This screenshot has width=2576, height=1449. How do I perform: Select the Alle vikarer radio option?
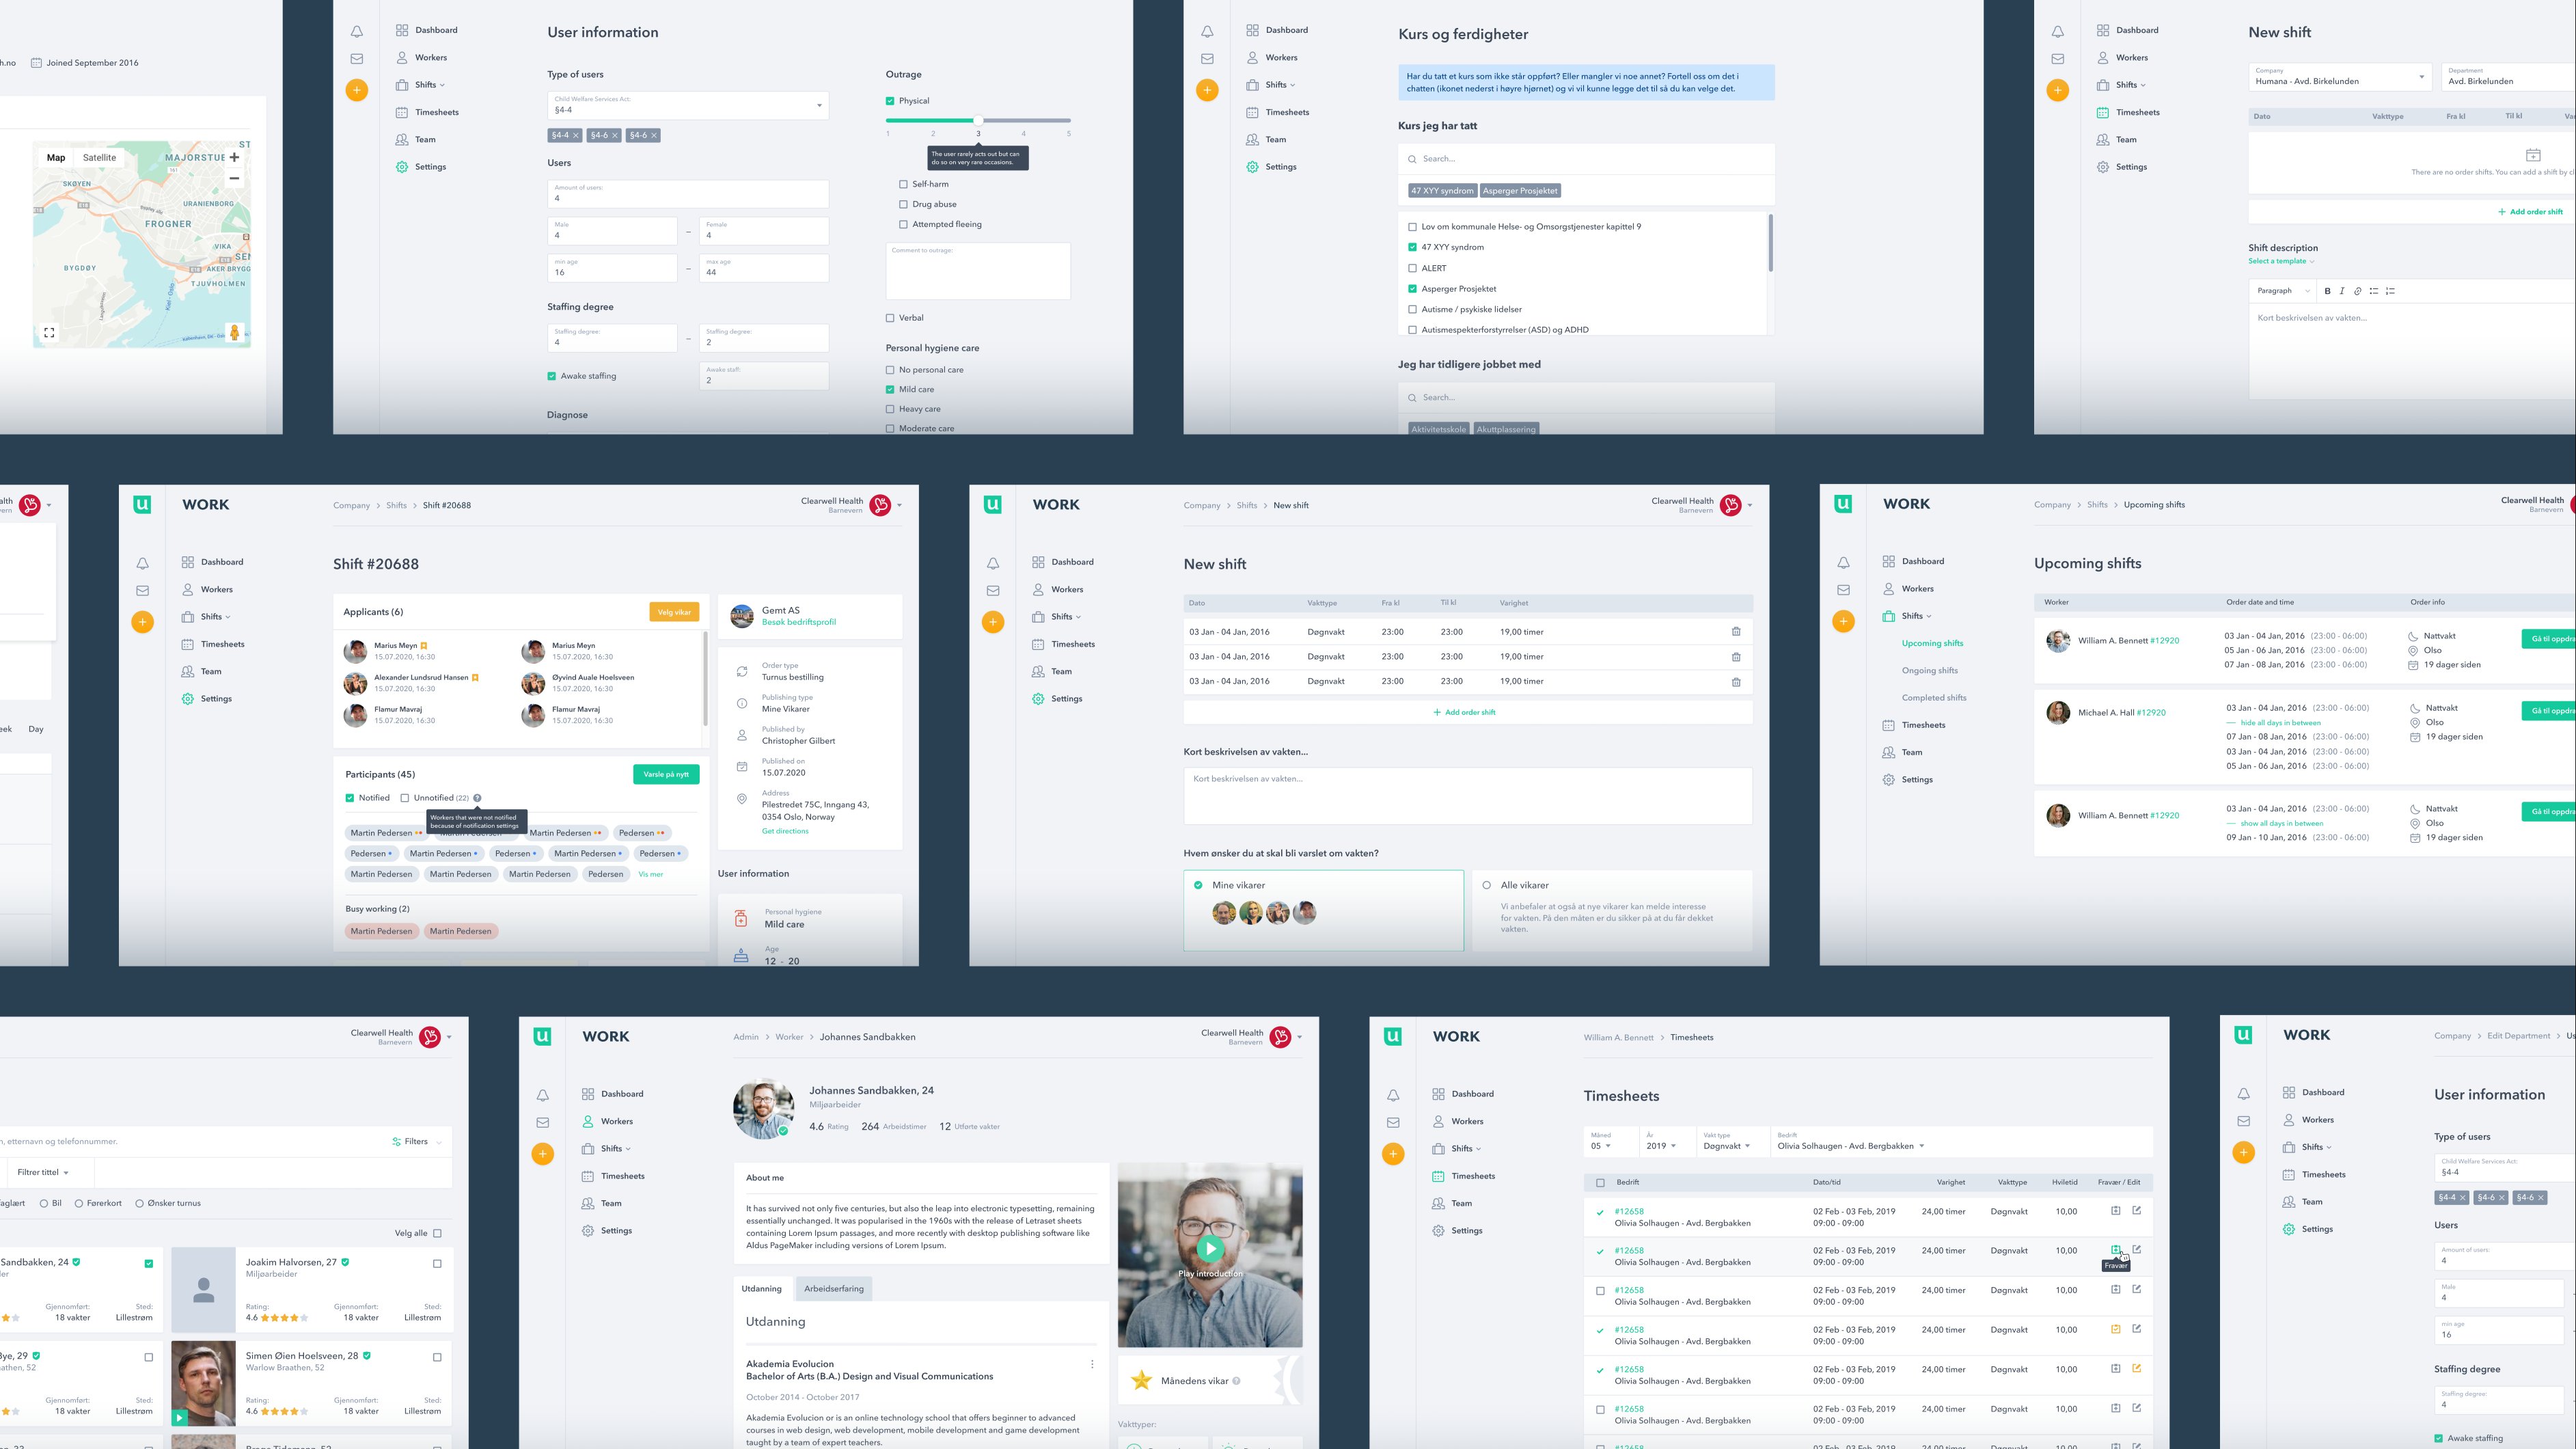point(1486,885)
